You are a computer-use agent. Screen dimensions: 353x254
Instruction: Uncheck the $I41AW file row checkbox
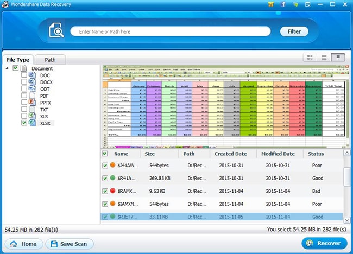point(105,166)
